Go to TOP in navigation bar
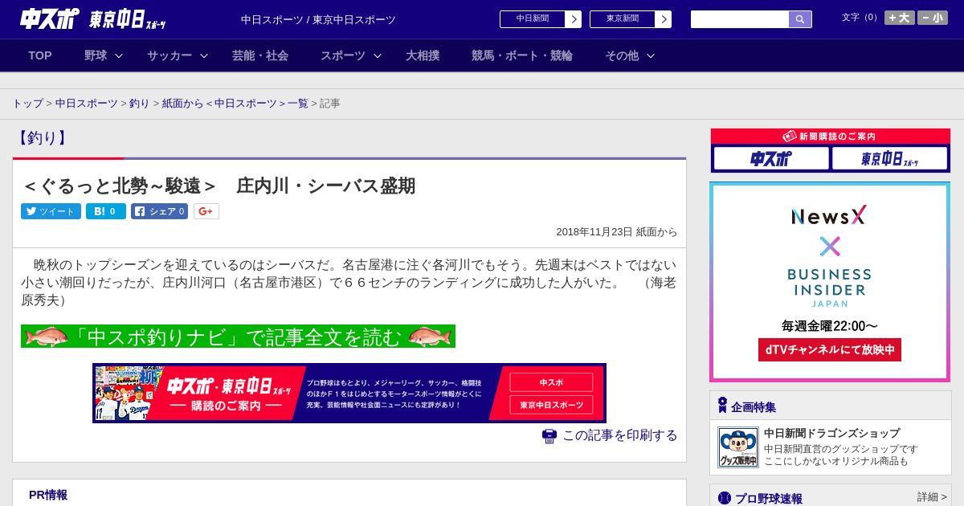This screenshot has height=506, width=964. [x=40, y=55]
